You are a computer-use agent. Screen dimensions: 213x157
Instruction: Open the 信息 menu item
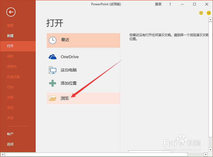click(10, 25)
